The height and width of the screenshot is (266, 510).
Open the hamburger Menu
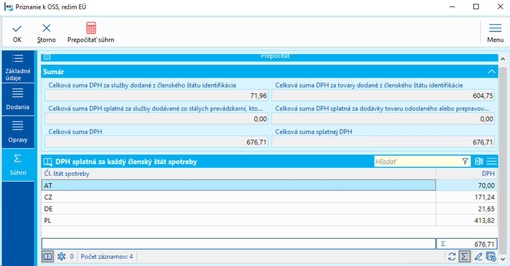pyautogui.click(x=495, y=33)
